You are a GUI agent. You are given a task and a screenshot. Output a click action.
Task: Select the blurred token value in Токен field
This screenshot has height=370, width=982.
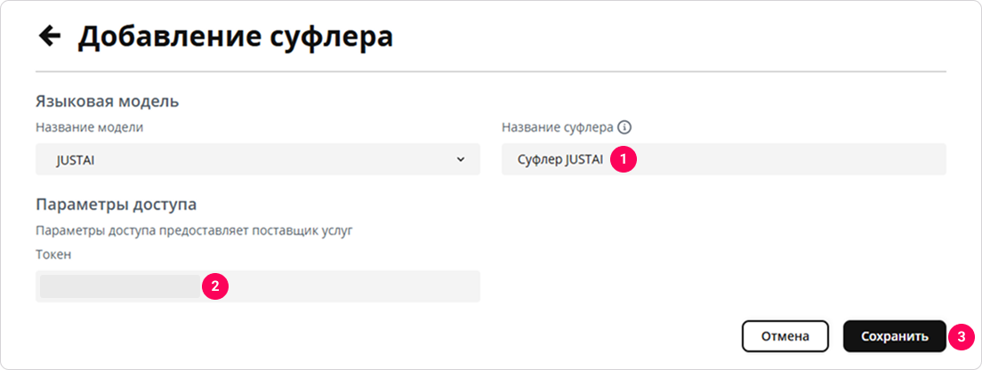click(x=120, y=286)
